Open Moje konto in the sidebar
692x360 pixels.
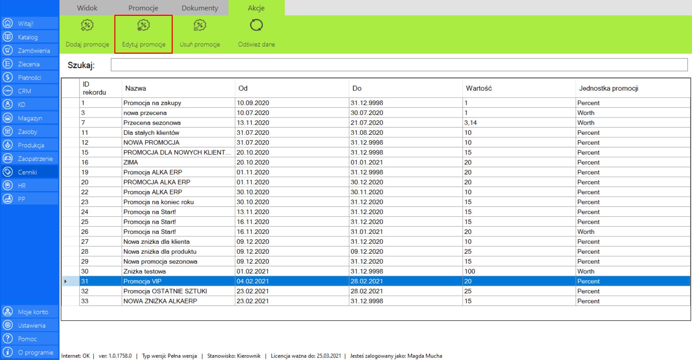tap(33, 312)
